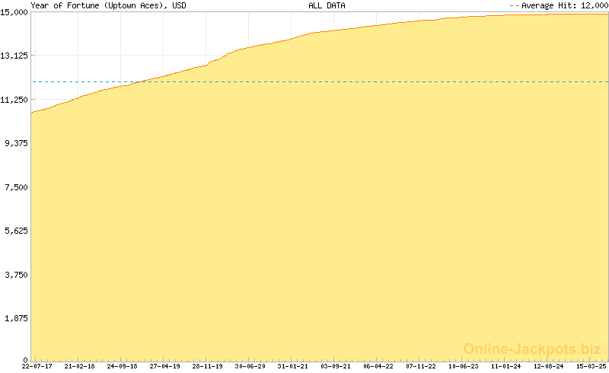Select the 24-09-18 date on x-axis
The width and height of the screenshot is (609, 373).
pyautogui.click(x=122, y=366)
